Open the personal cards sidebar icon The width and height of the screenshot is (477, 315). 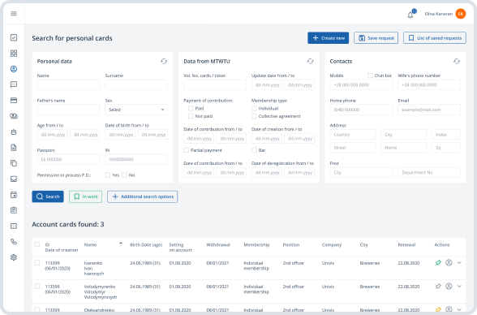(x=14, y=69)
